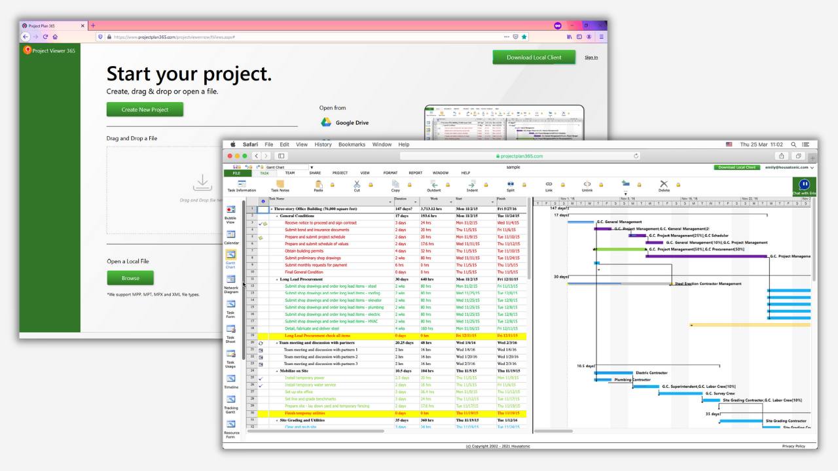Viewport: 838px width, 471px height.
Task: Click the Cut scissors icon
Action: click(357, 184)
